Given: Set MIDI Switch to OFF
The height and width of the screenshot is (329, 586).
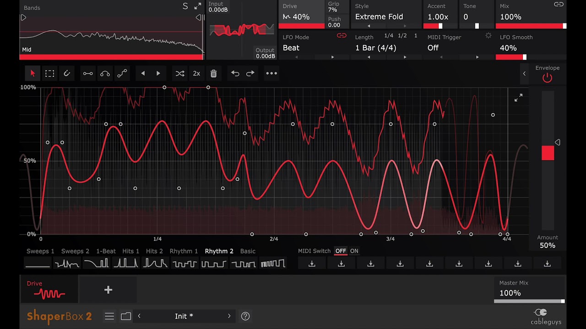Looking at the screenshot, I should [x=341, y=251].
